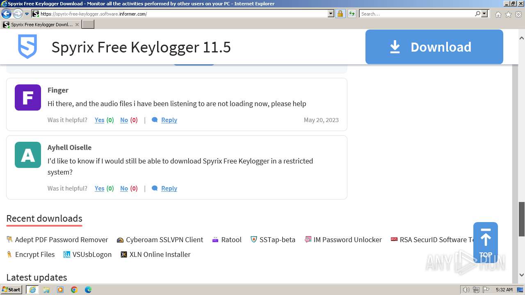The height and width of the screenshot is (295, 525).
Task: Click reply bubble icon on Finger's comment
Action: click(x=155, y=120)
